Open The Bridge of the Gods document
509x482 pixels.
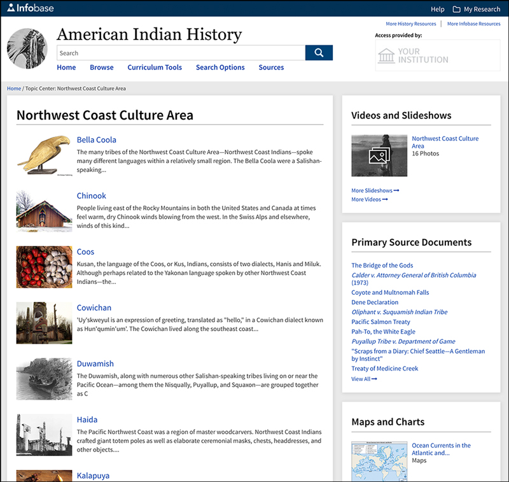pyautogui.click(x=382, y=266)
